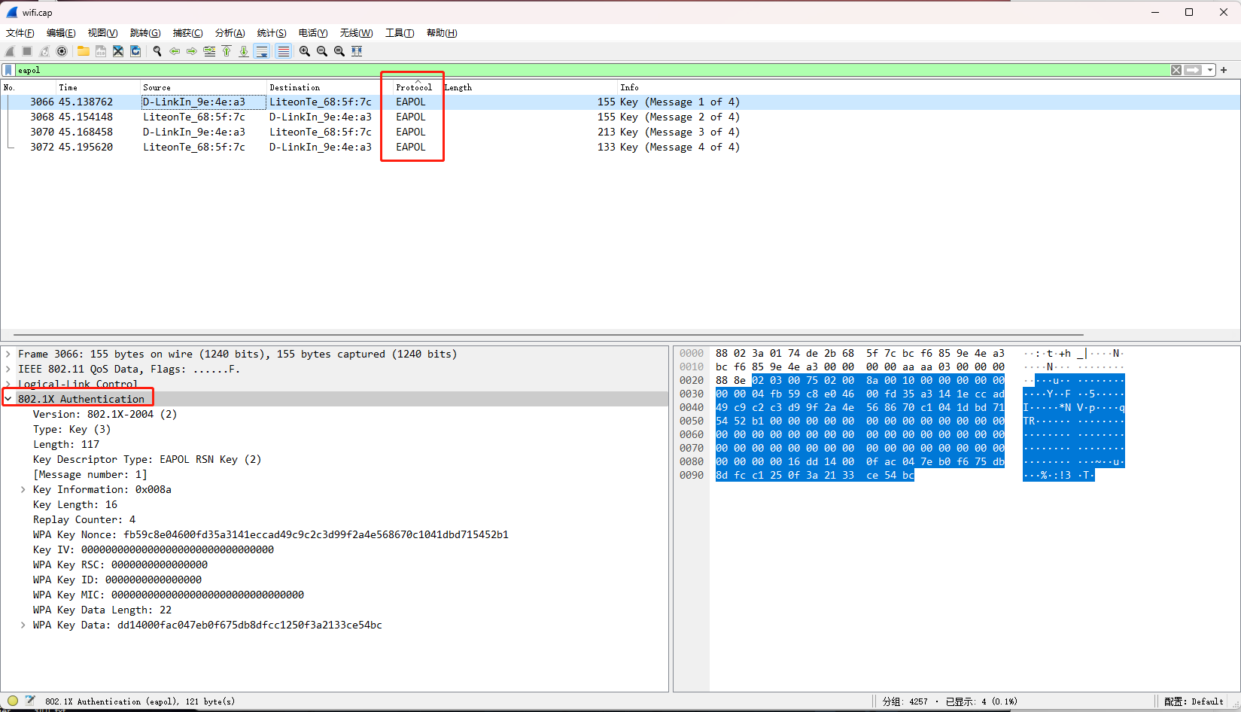Apply the display filter arrow button
Viewport: 1241px width, 712px height.
point(1193,70)
